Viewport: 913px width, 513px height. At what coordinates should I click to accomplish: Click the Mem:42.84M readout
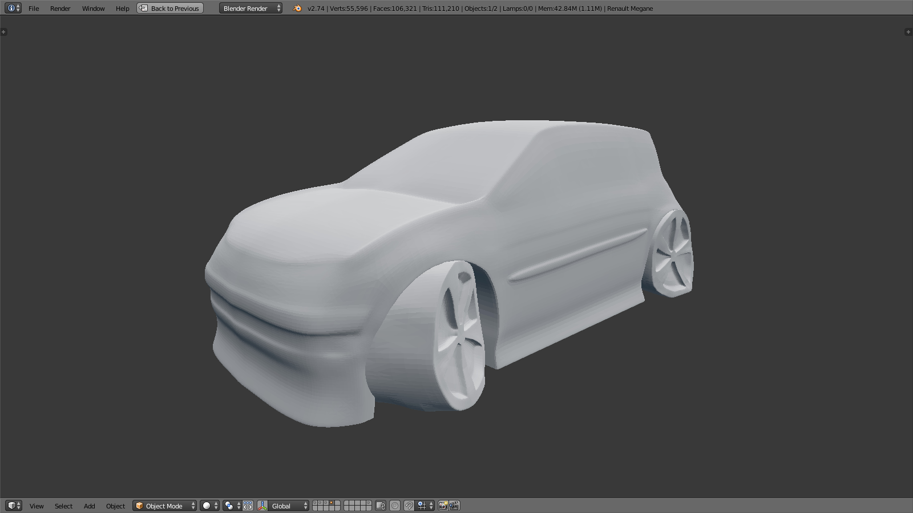(x=569, y=9)
